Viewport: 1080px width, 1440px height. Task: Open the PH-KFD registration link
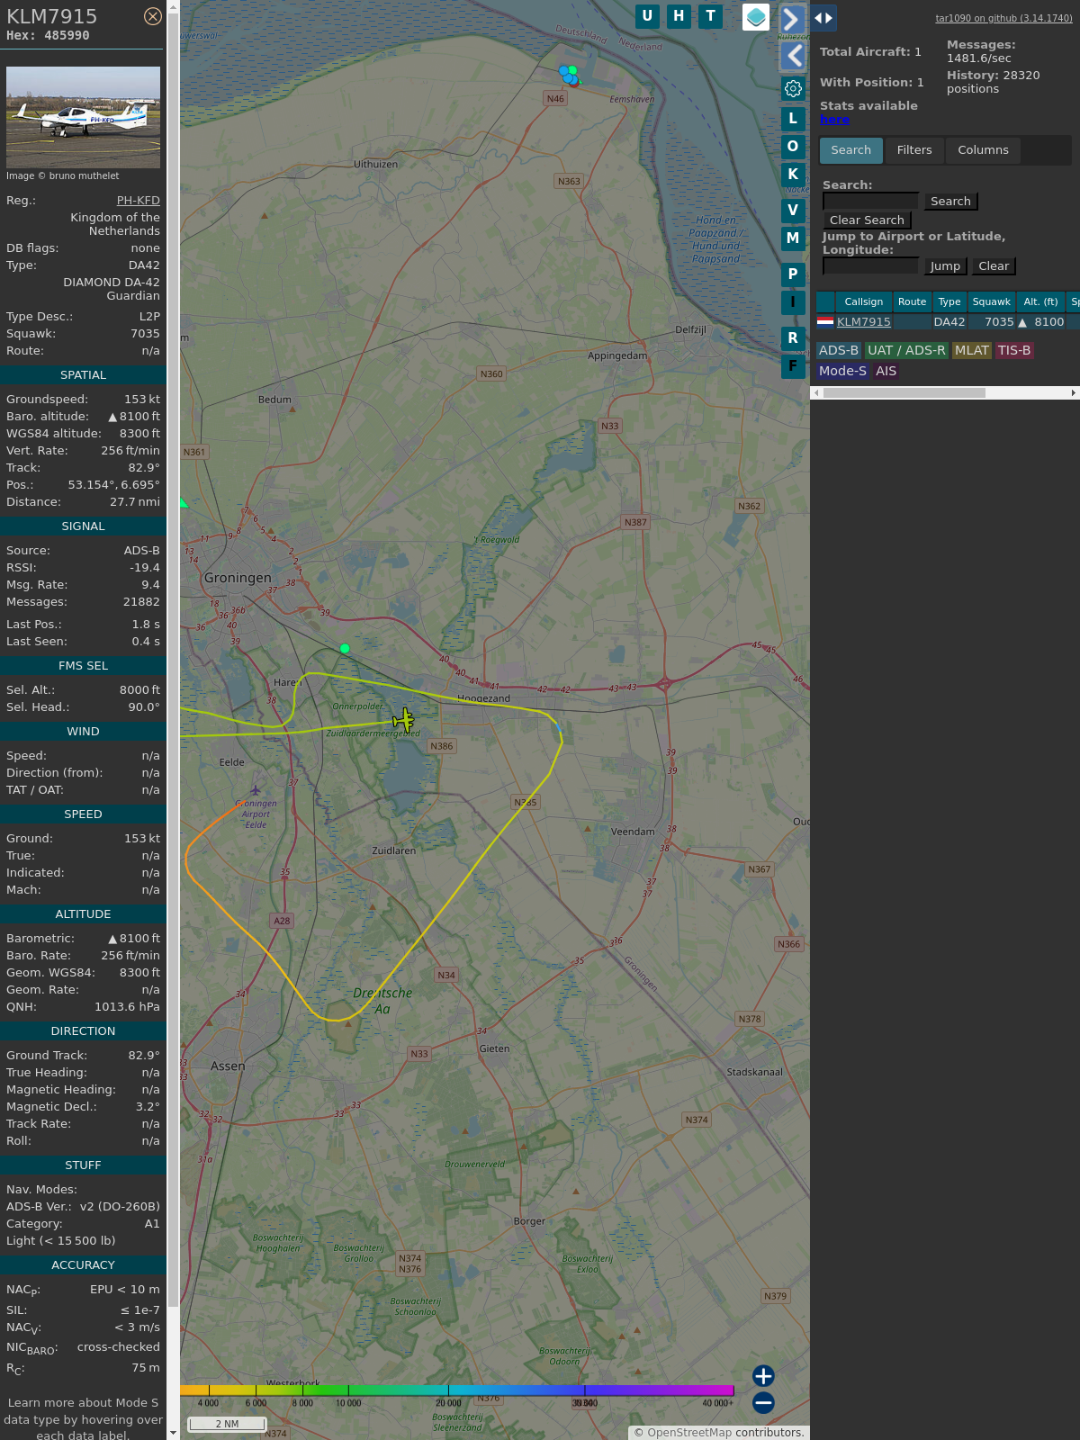click(139, 201)
